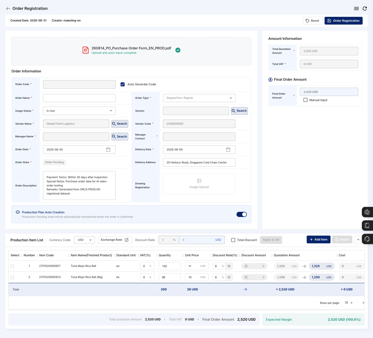Open the Currency Code USD dropdown
The height and width of the screenshot is (338, 373).
(84, 240)
